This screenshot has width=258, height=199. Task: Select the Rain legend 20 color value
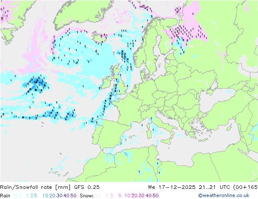(52, 196)
